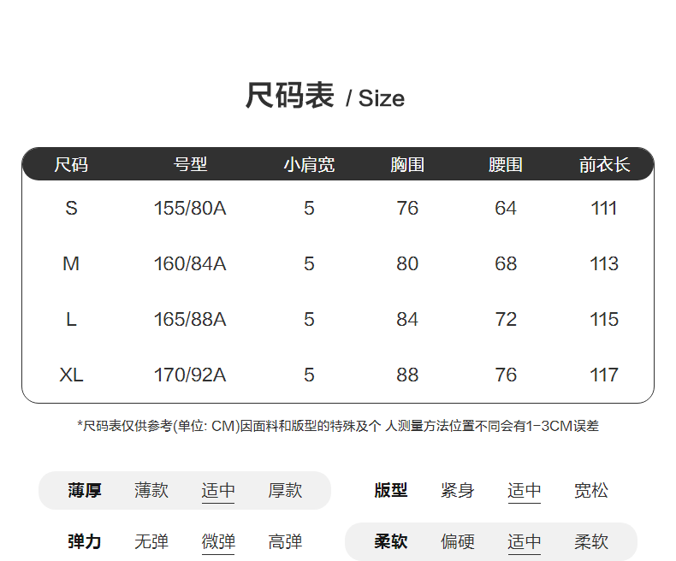Pick the 紧身 fit option
Image resolution: width=676 pixels, height=561 pixels.
[458, 491]
